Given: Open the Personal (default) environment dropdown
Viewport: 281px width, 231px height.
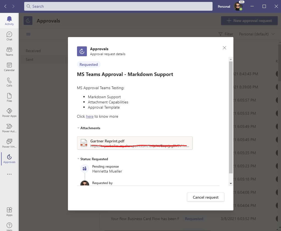Looking at the screenshot, I should click(257, 34).
